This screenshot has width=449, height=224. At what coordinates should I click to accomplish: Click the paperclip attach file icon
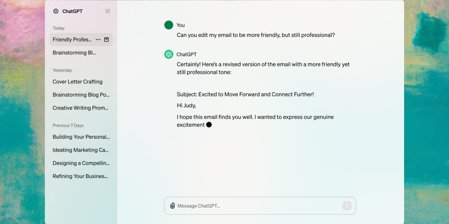(x=172, y=206)
